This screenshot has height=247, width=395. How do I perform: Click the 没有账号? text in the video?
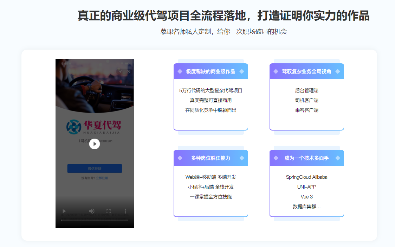88,178
